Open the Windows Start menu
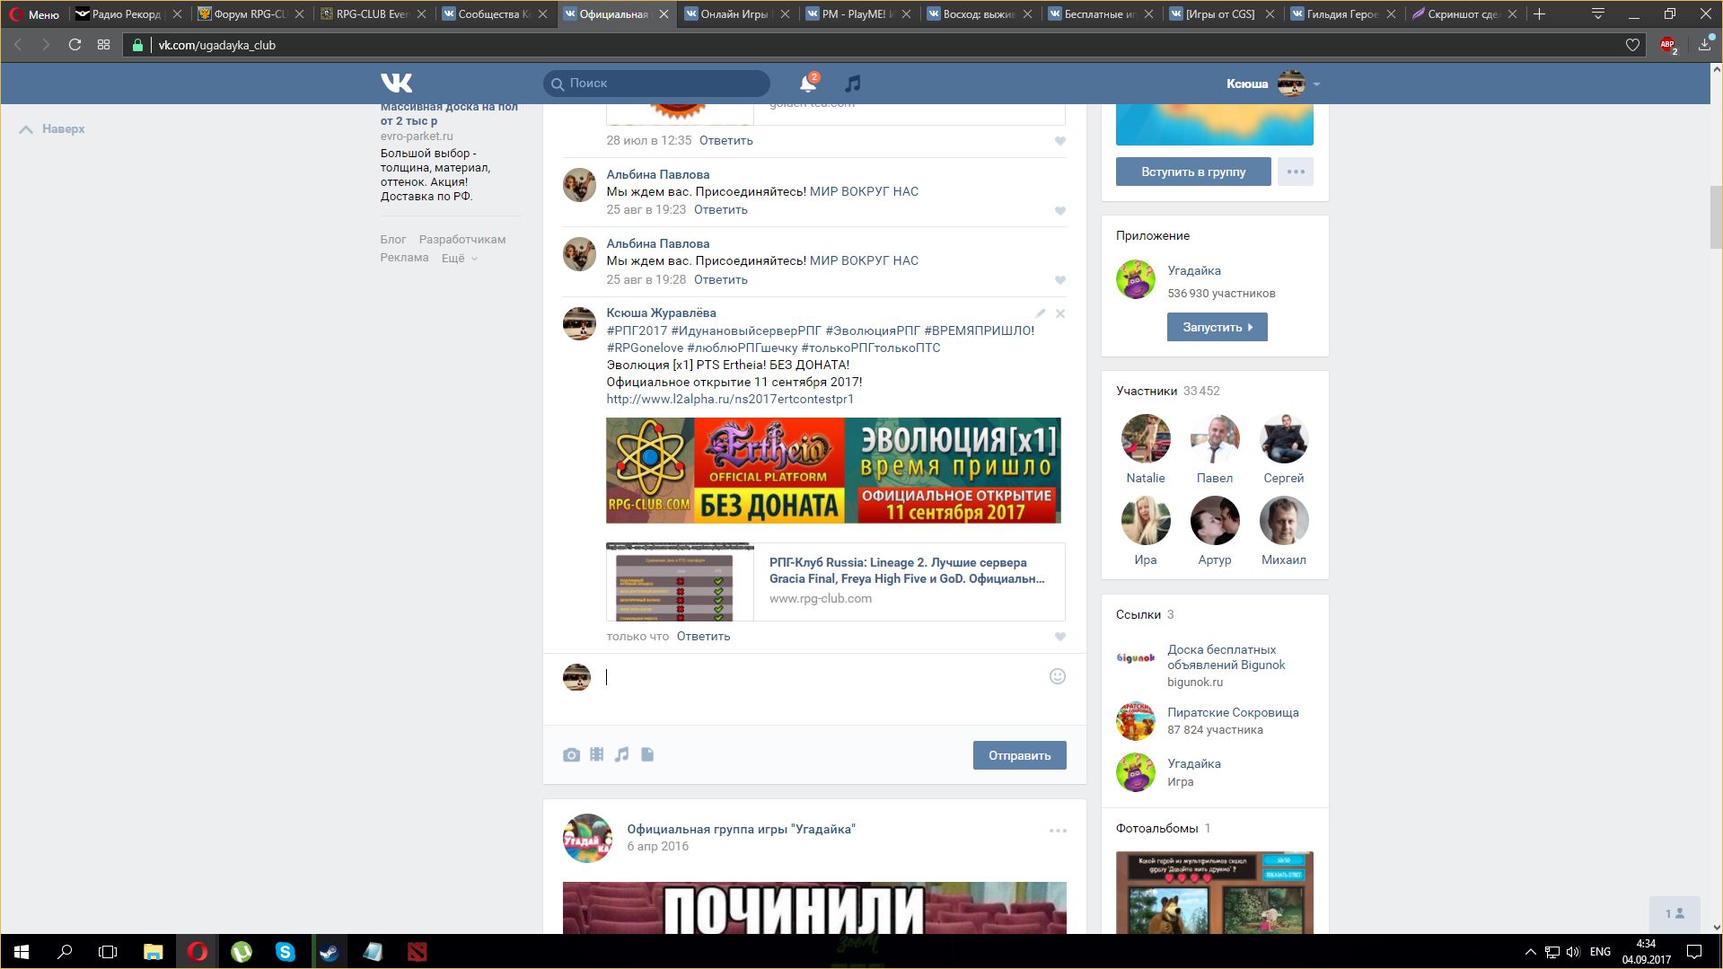Viewport: 1723px width, 969px height. 22,952
